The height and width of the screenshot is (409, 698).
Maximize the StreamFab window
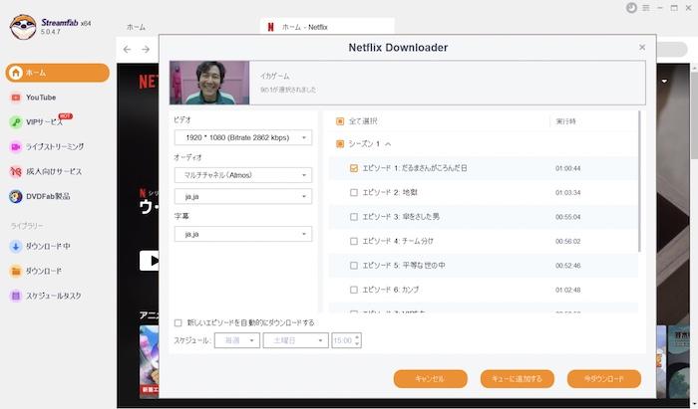click(674, 8)
